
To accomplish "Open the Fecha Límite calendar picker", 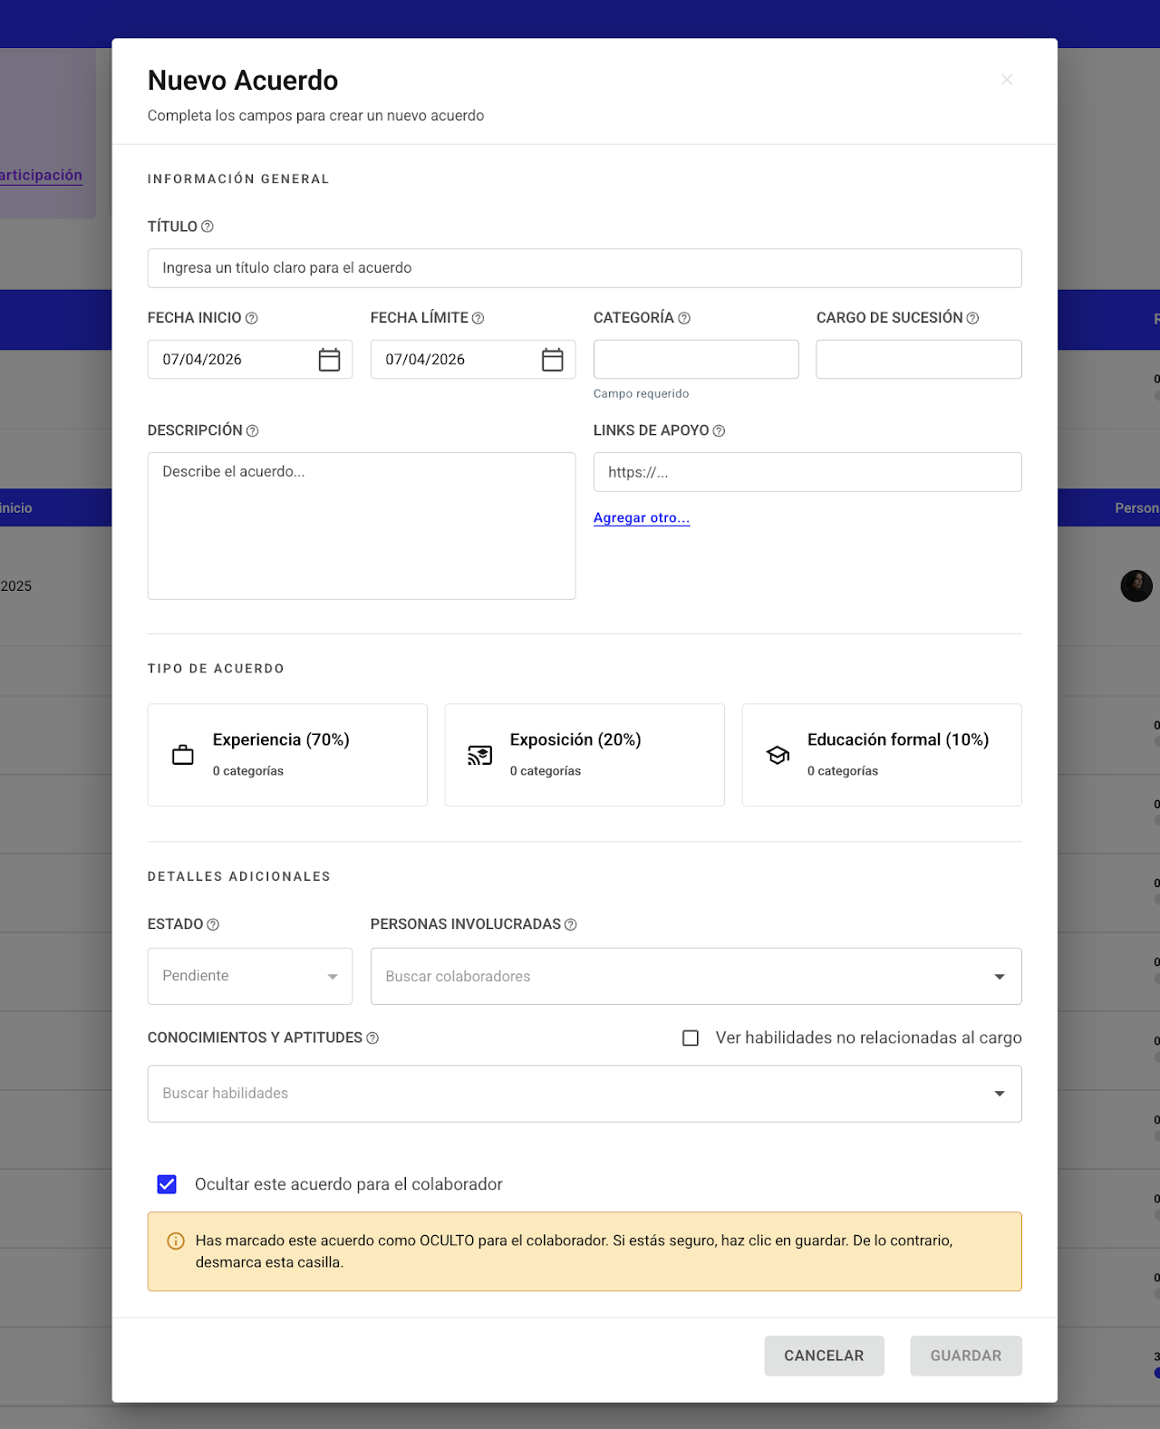I will click(552, 360).
